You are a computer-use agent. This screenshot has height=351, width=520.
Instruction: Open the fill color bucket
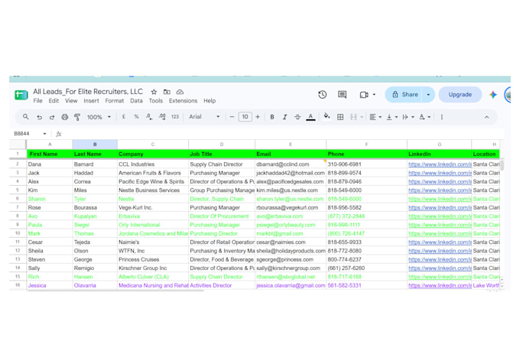pos(327,116)
